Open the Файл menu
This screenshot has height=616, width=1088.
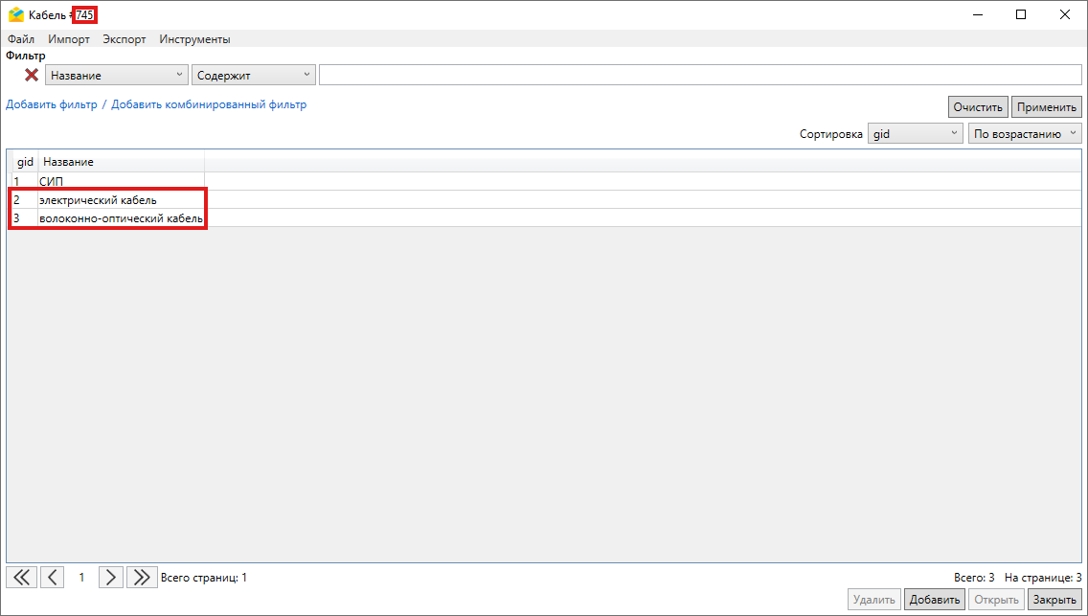point(21,39)
